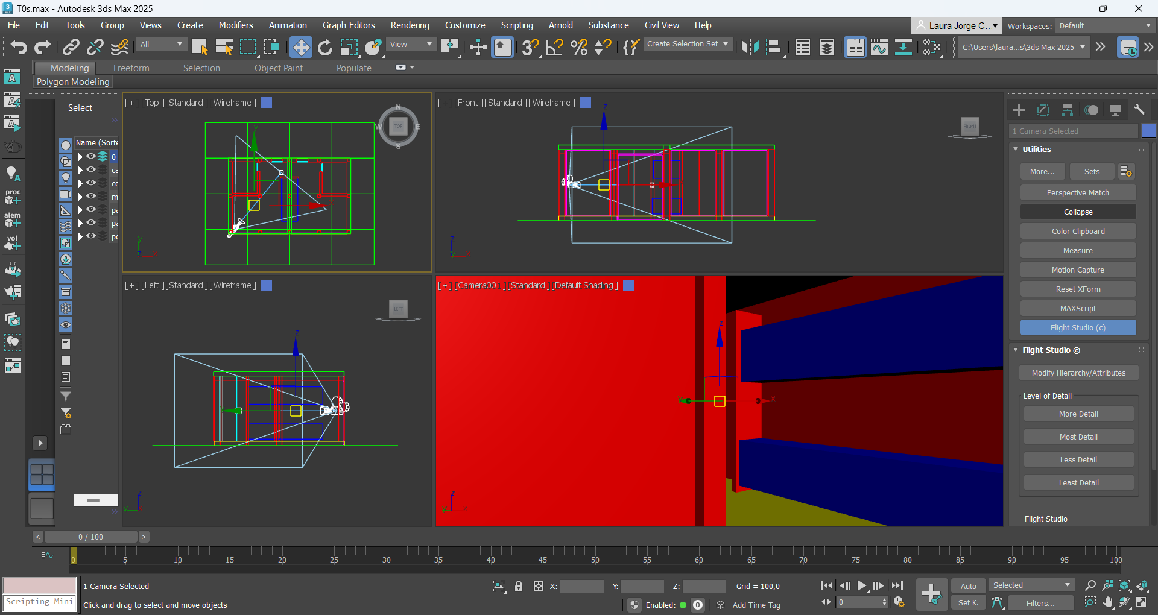The height and width of the screenshot is (615, 1158).
Task: Open the Utilities wrench panel tab
Action: coord(1139,110)
